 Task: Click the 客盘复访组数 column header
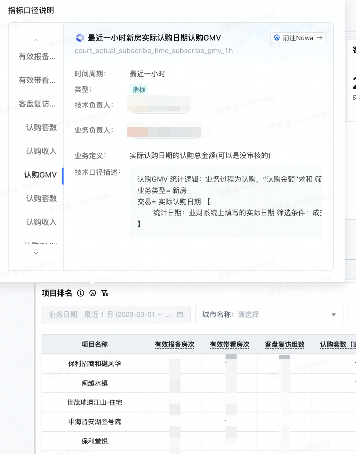pyautogui.click(x=285, y=345)
